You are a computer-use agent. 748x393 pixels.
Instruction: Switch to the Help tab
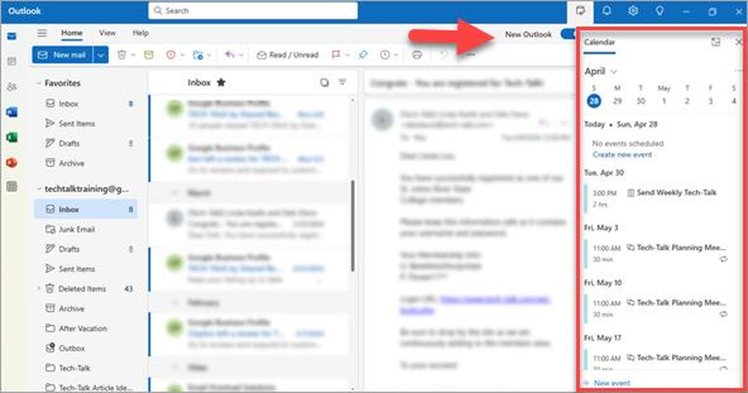coord(141,33)
